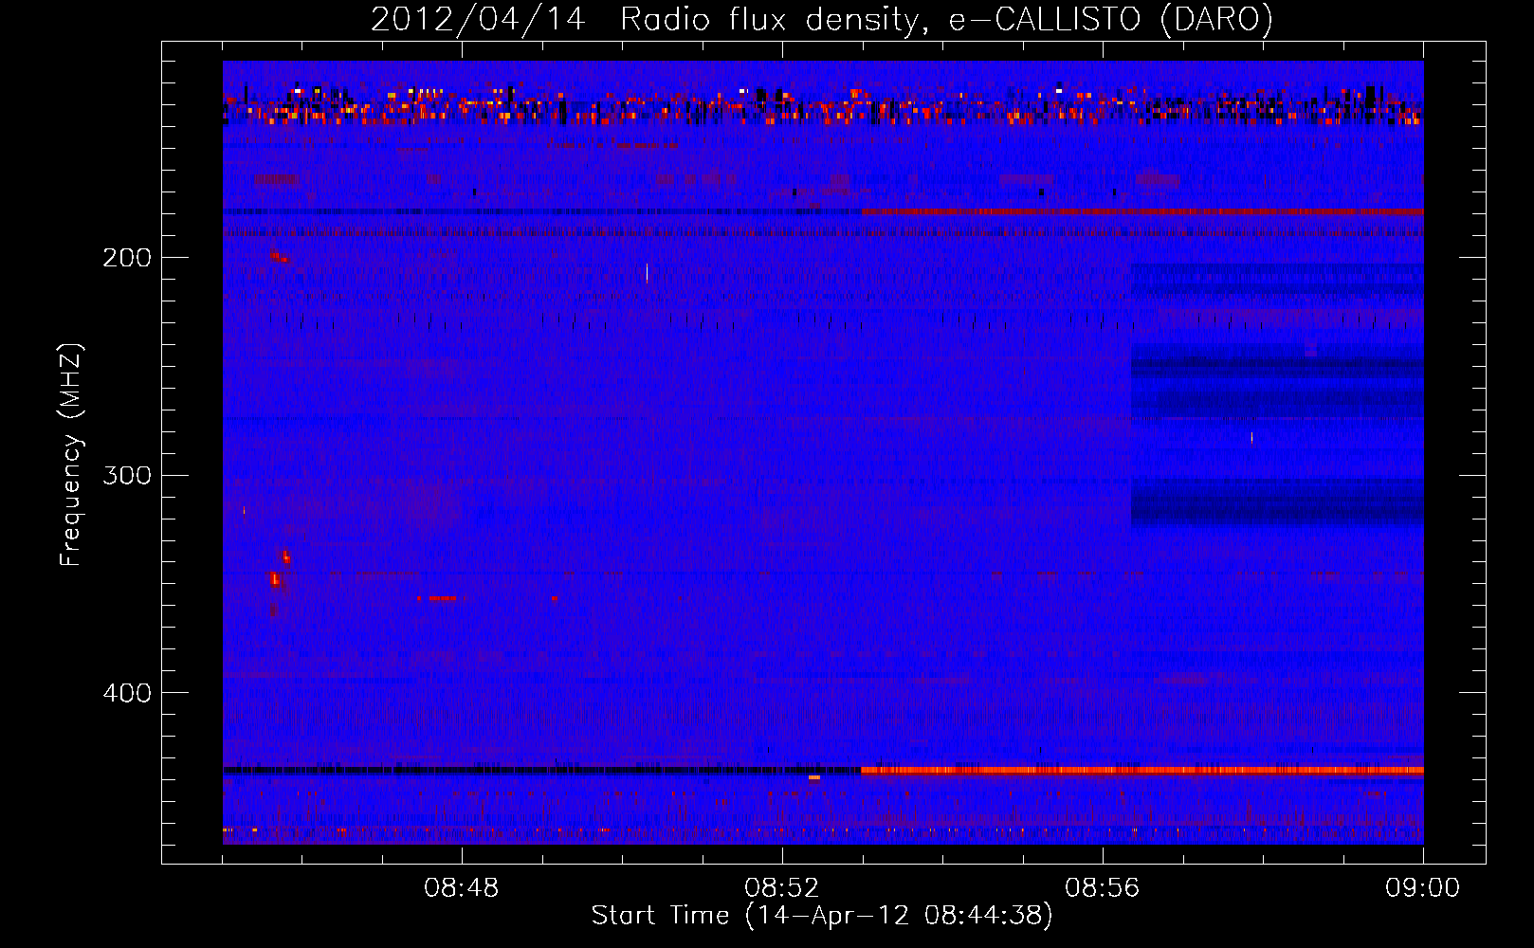Click the 'Frequency (MHZ)' axis label
The image size is (1534, 948).
(71, 455)
